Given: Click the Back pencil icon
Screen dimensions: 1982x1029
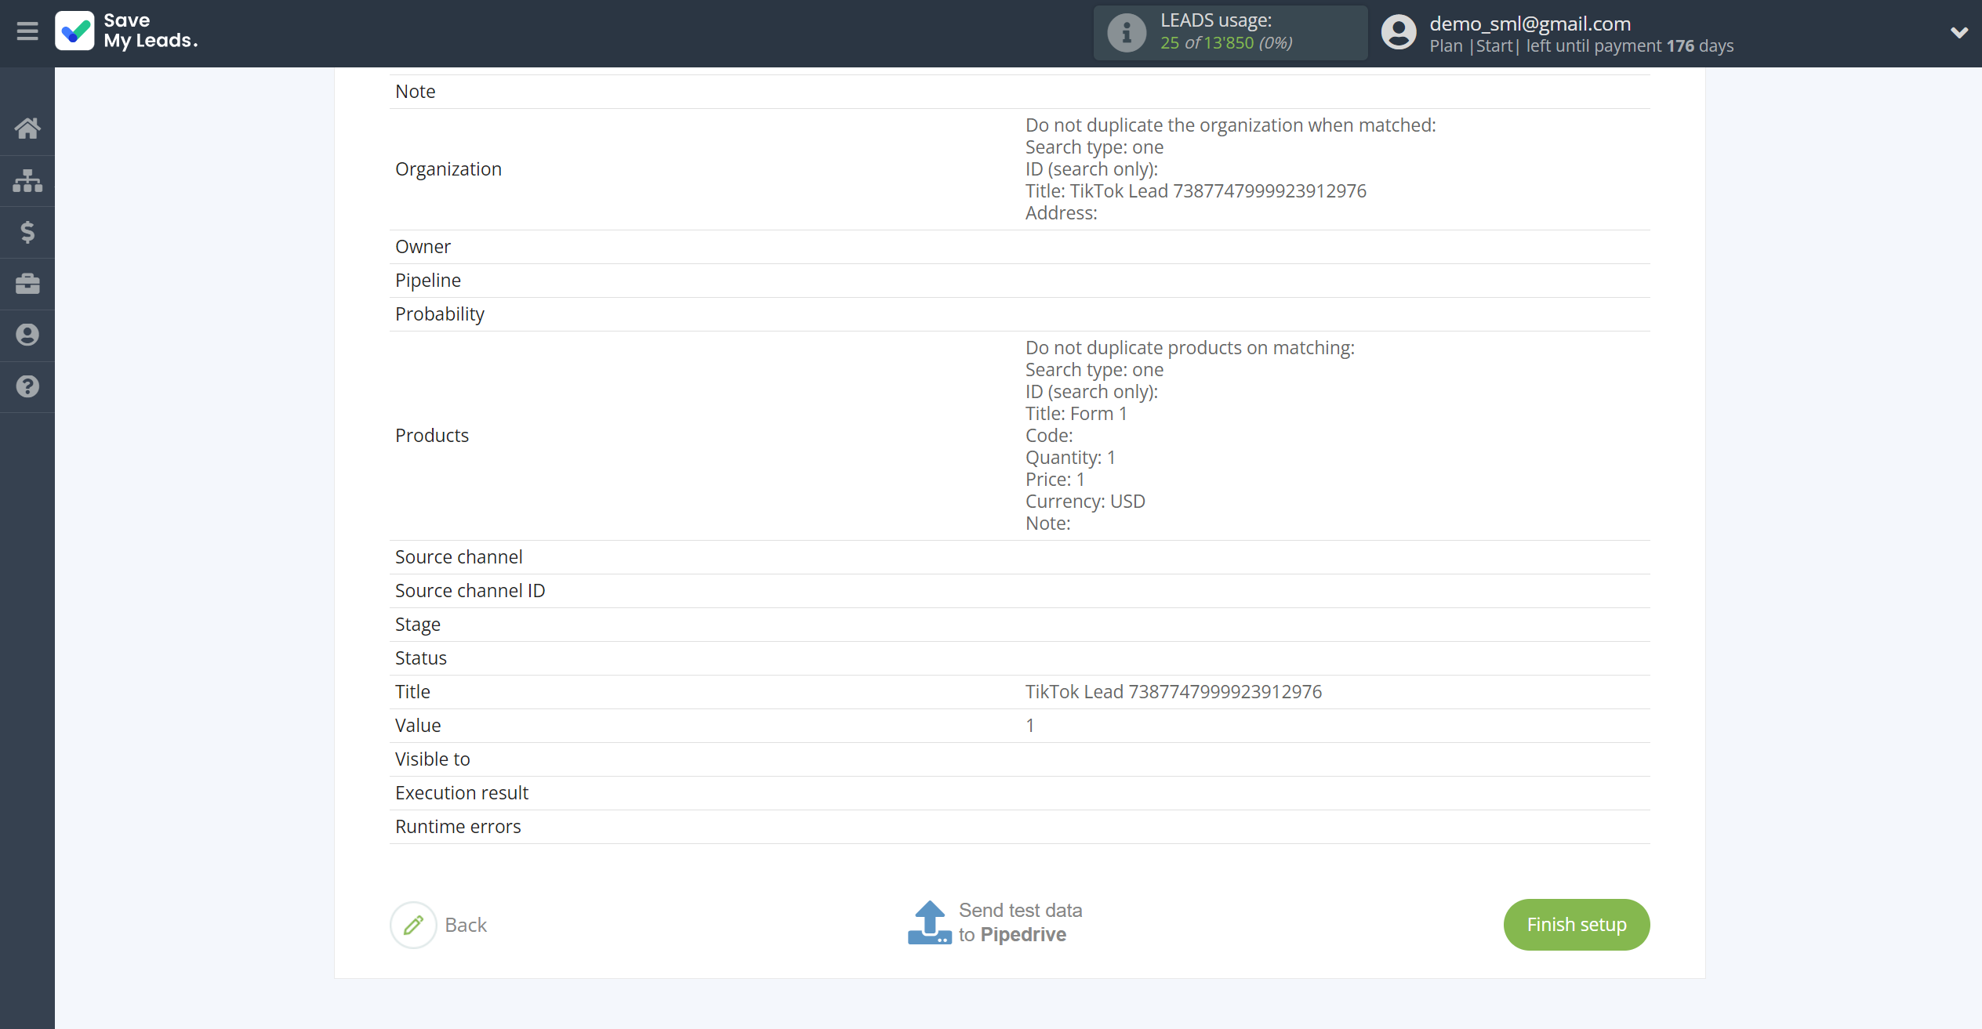Looking at the screenshot, I should click(x=413, y=925).
